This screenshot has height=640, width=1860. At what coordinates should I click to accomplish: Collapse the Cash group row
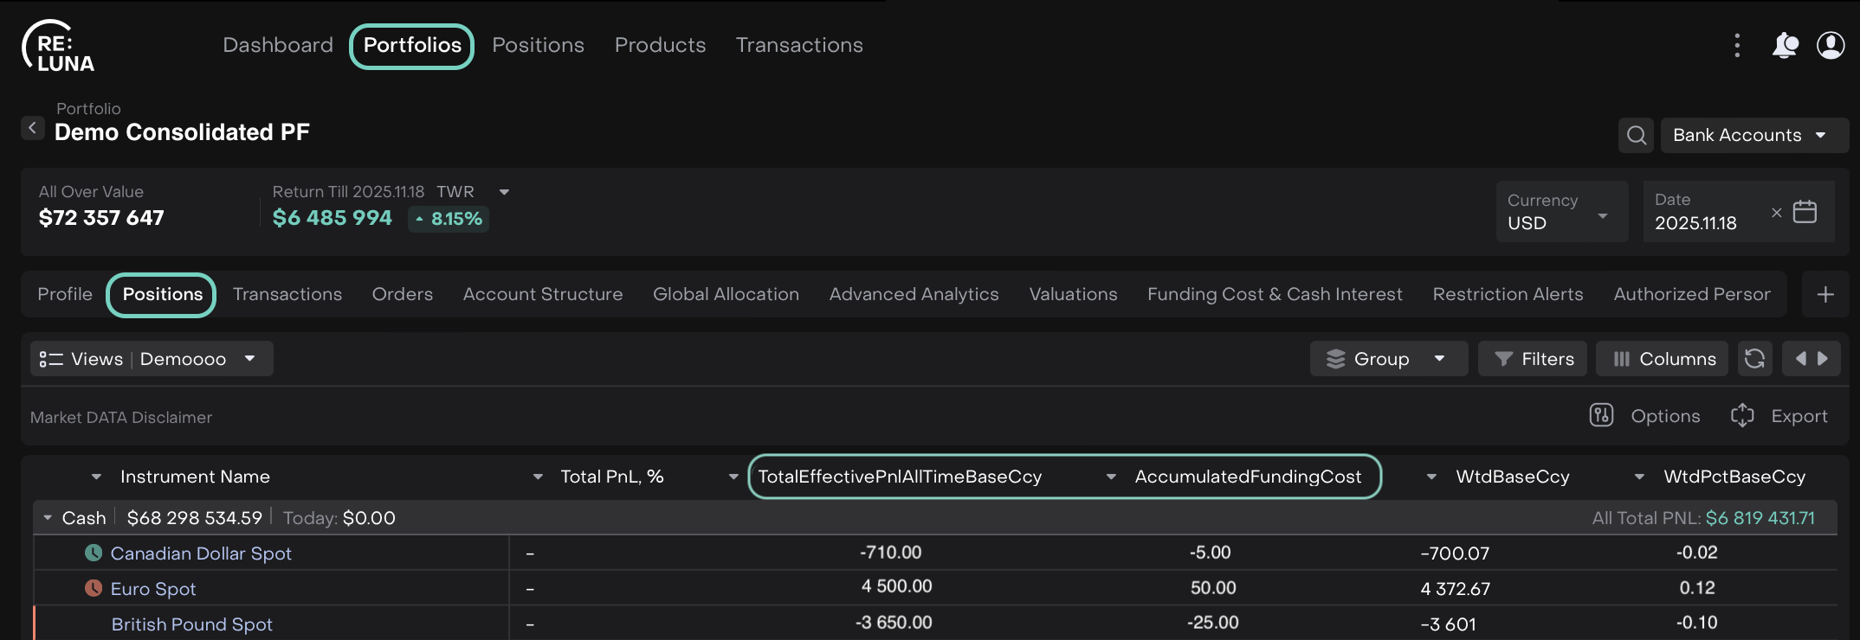[x=48, y=518]
